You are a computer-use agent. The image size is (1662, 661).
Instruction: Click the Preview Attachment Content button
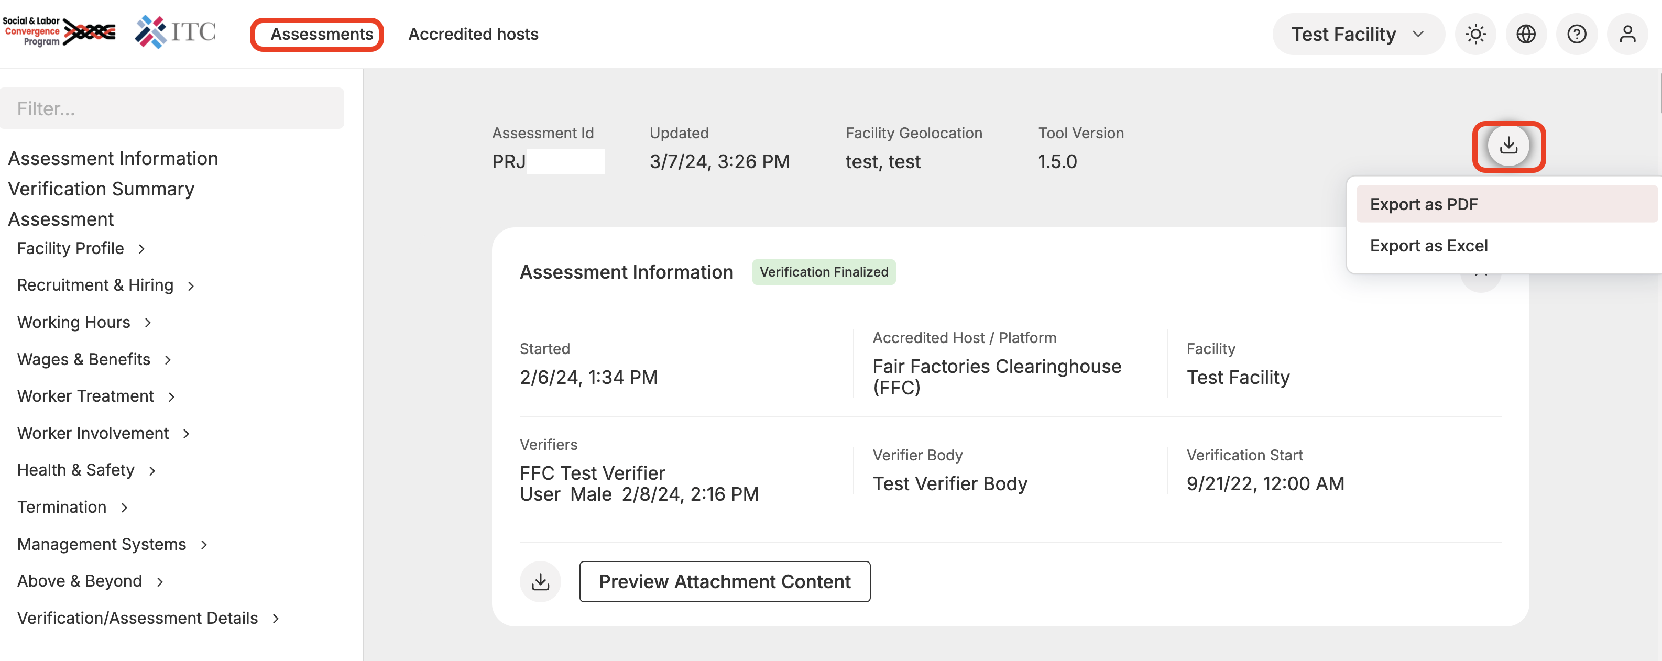(x=724, y=582)
